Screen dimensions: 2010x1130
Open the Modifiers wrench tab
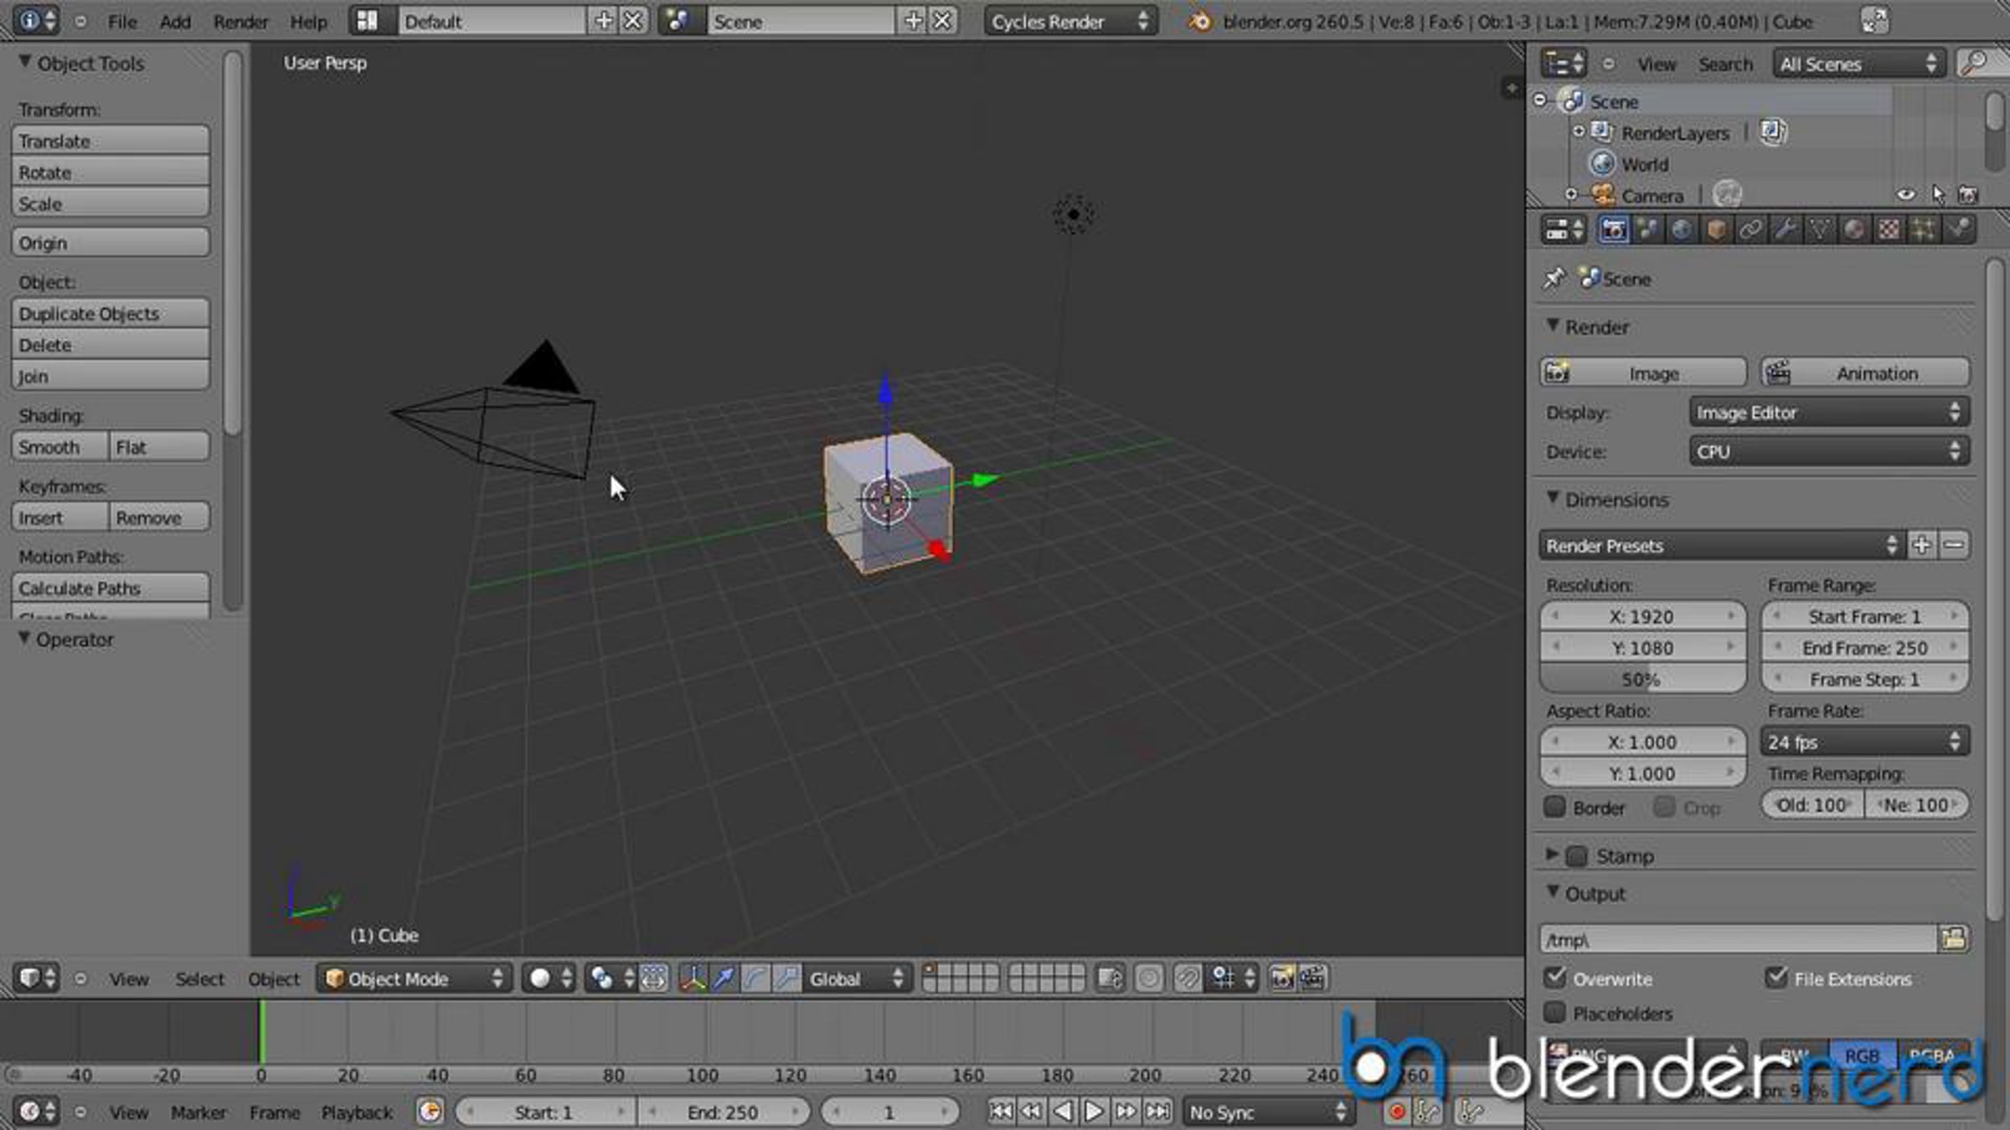pos(1785,229)
